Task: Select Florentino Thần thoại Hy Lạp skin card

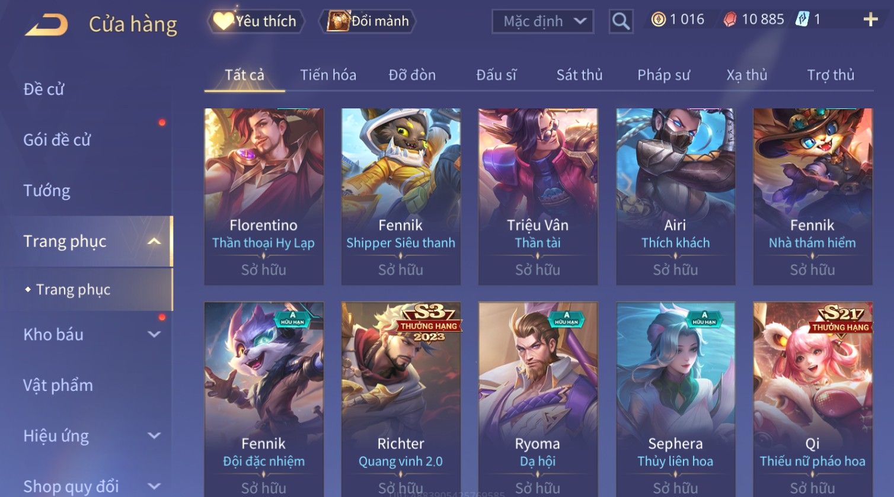Action: pos(264,197)
